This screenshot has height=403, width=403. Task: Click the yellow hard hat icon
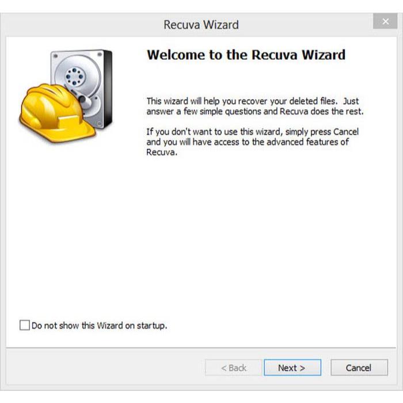coord(57,113)
